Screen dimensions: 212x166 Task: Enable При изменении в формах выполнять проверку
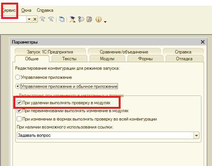[x=19, y=119]
